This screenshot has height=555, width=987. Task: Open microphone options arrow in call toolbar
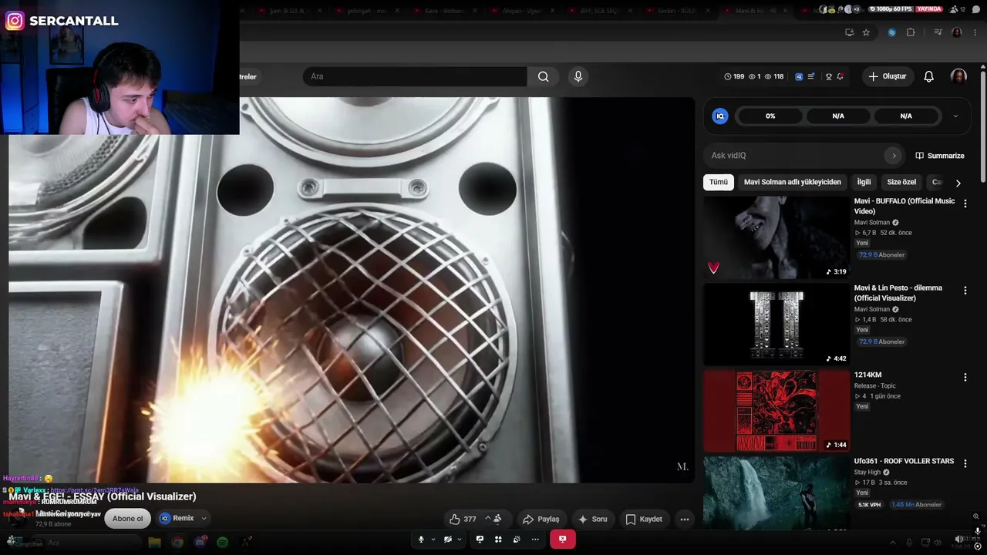433,540
